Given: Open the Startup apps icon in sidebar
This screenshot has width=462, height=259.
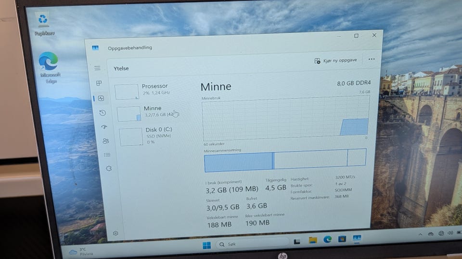Looking at the screenshot, I should (x=104, y=127).
